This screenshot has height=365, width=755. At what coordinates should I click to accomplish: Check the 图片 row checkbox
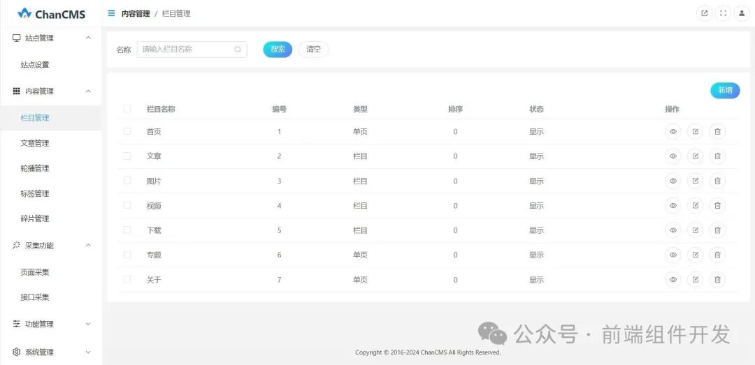coord(127,180)
